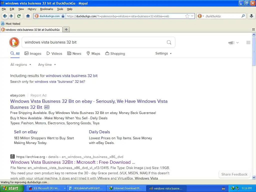
Task: Open the tab groups icon at tab bar end
Action: pos(253,29)
